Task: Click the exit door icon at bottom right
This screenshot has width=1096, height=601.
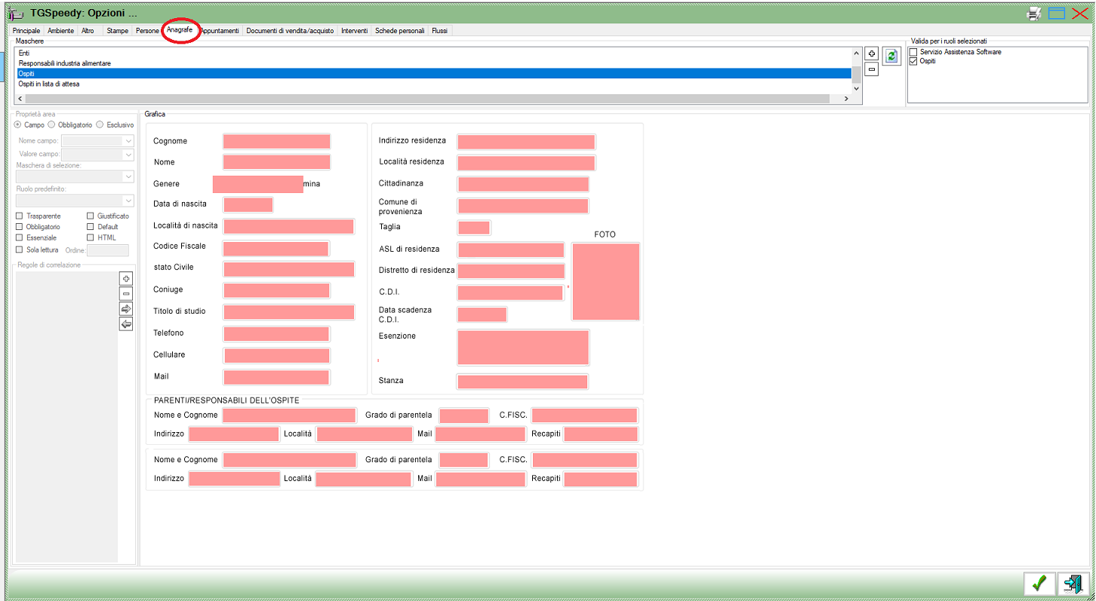Action: coord(1072,583)
